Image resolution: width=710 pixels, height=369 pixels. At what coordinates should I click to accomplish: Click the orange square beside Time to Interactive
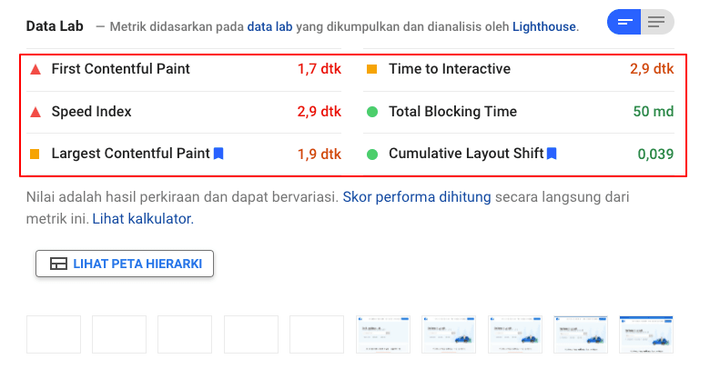click(x=372, y=69)
